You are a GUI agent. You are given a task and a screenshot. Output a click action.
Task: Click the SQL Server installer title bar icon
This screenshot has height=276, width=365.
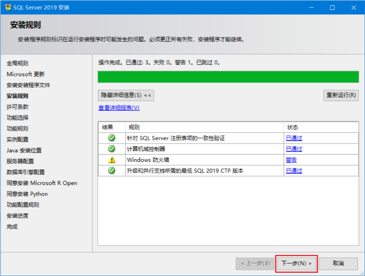(8, 8)
